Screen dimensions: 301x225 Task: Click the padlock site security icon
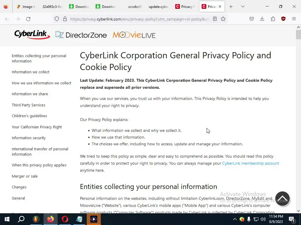coord(65,19)
